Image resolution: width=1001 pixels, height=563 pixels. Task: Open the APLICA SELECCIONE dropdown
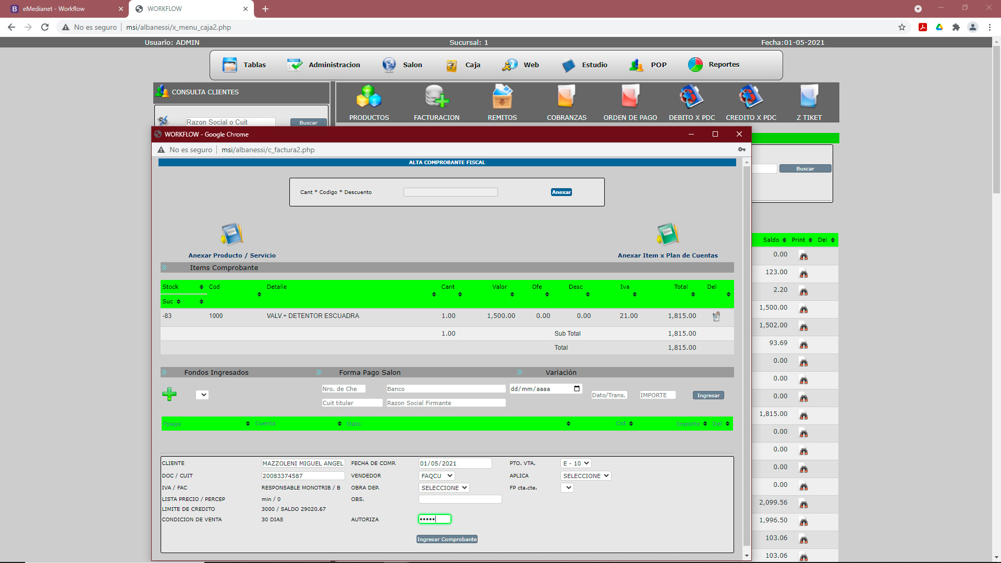(586, 476)
